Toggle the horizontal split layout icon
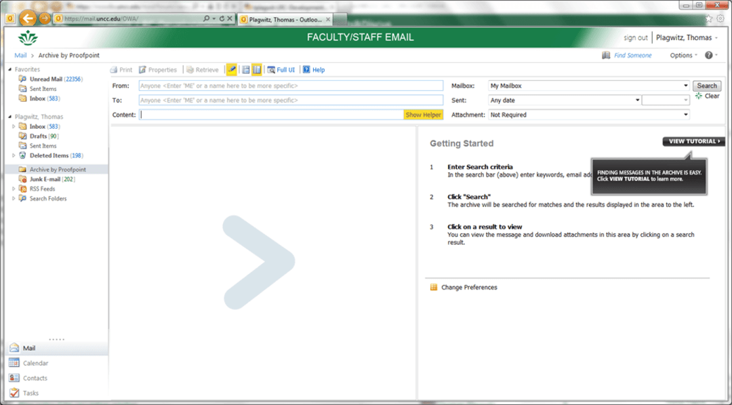Screen dimensions: 732x405 244,69
